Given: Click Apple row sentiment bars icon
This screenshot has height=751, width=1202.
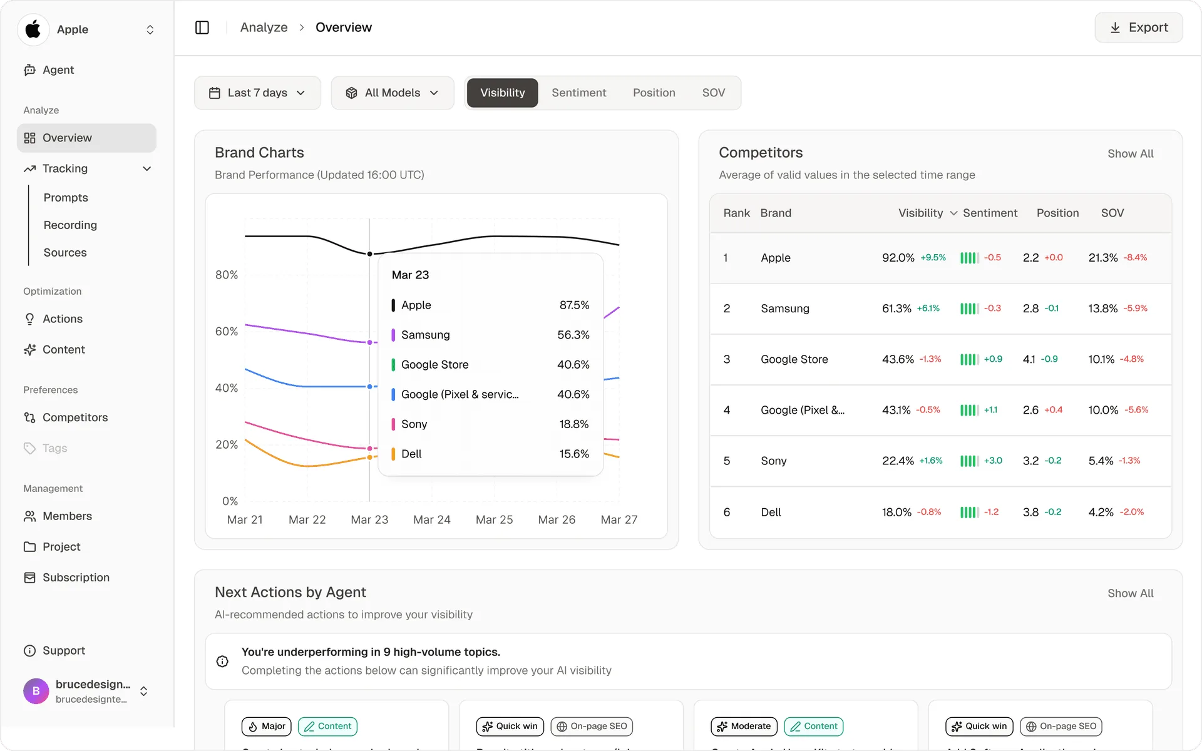Looking at the screenshot, I should click(969, 258).
